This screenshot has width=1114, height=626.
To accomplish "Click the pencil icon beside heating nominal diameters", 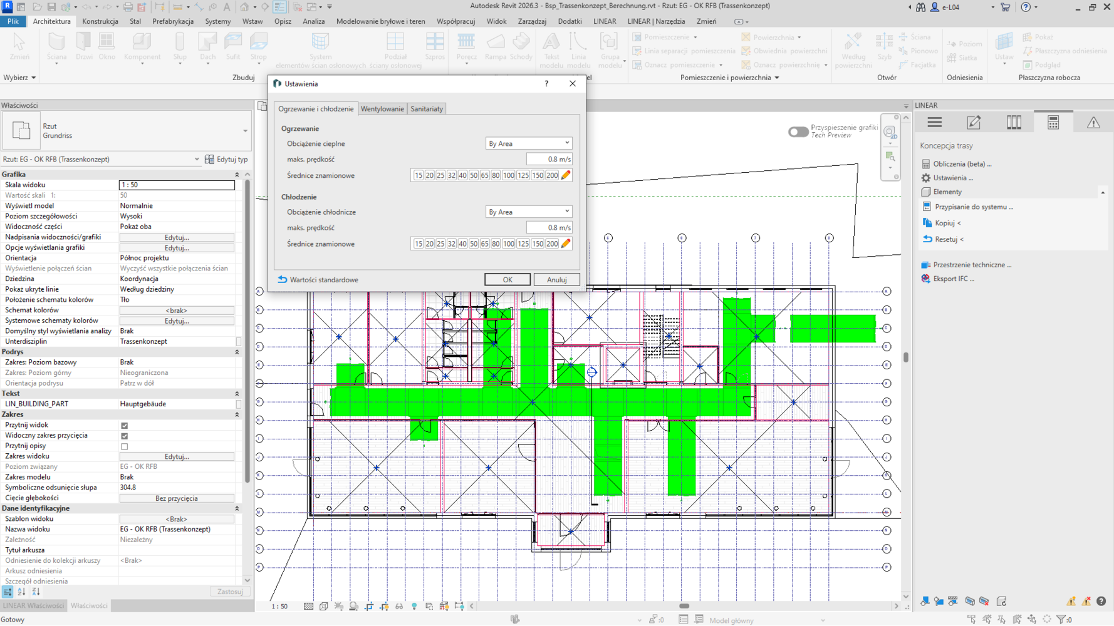I will tap(566, 175).
